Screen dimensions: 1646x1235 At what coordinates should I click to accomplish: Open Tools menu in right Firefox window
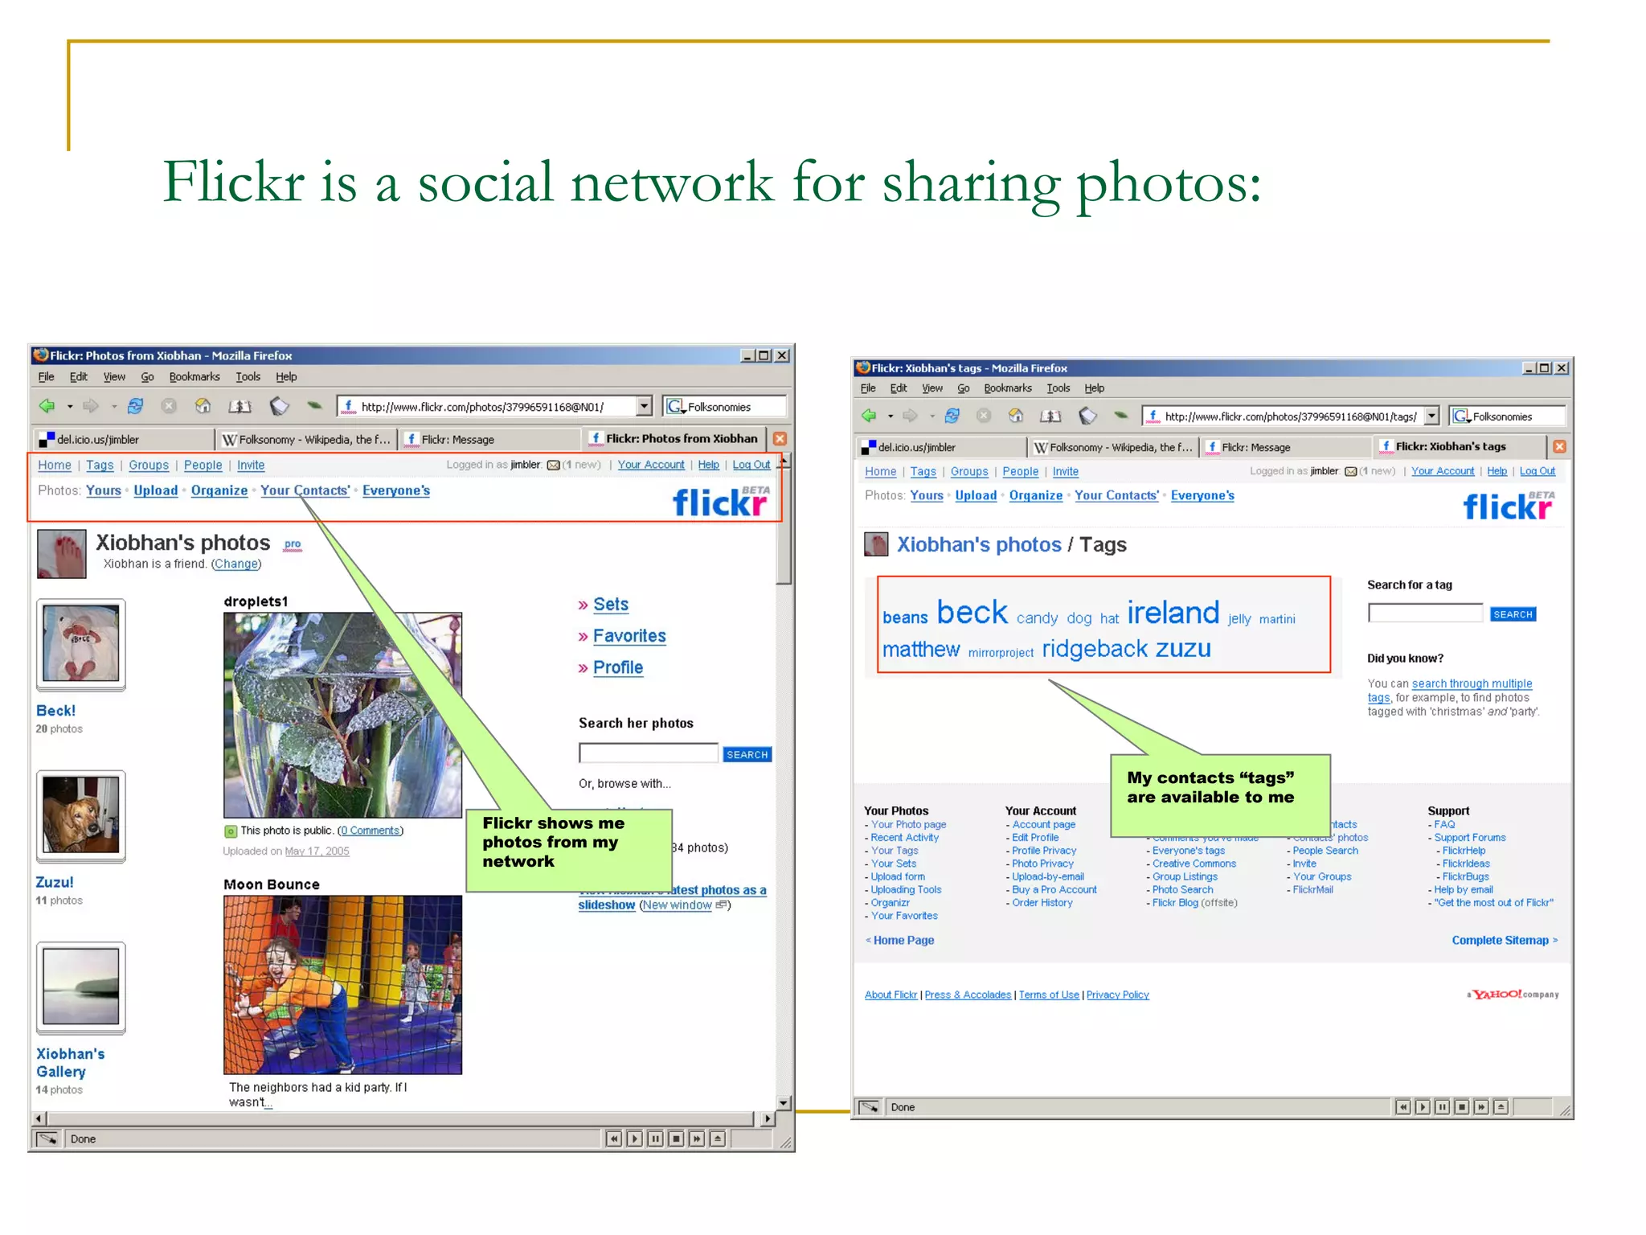pos(1058,388)
